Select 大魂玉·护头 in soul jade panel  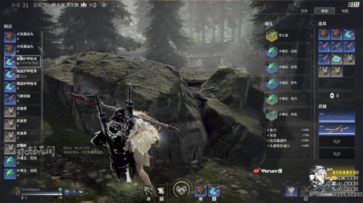coord(287,83)
